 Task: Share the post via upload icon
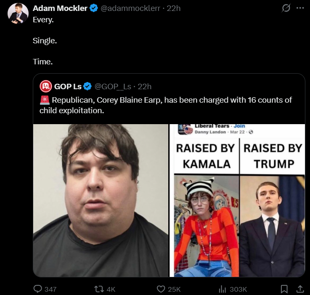(300, 289)
